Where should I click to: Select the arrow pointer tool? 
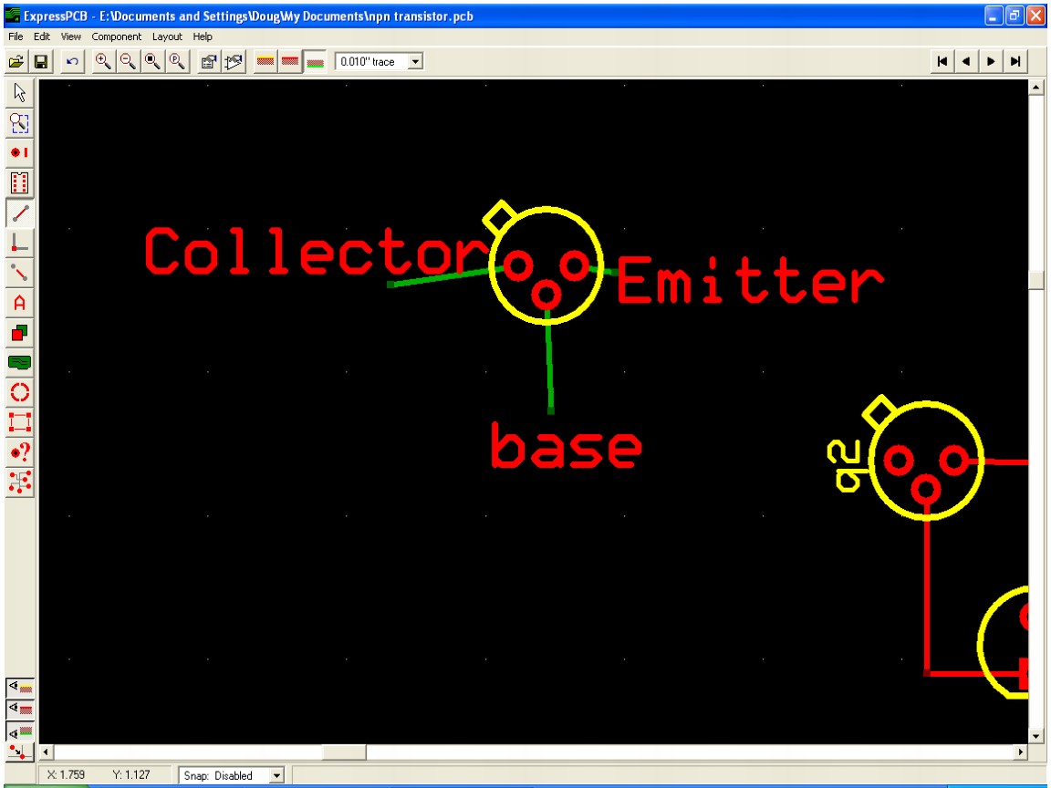click(20, 93)
